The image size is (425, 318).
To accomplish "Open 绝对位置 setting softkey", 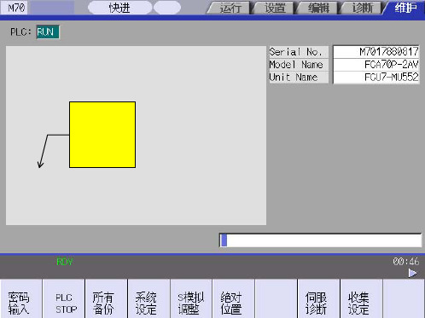I will coord(234,299).
